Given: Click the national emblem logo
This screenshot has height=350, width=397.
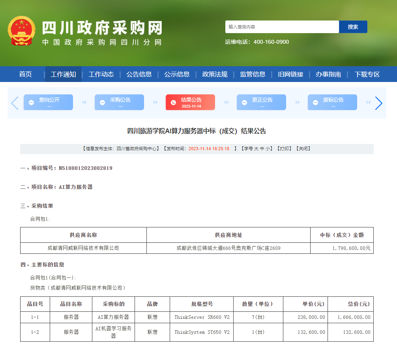Looking at the screenshot, I should click(x=22, y=31).
